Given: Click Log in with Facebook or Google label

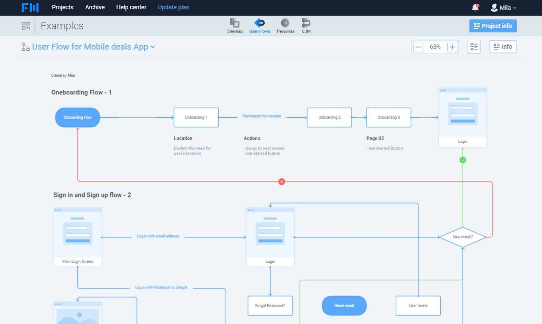Looking at the screenshot, I should pos(161,288).
